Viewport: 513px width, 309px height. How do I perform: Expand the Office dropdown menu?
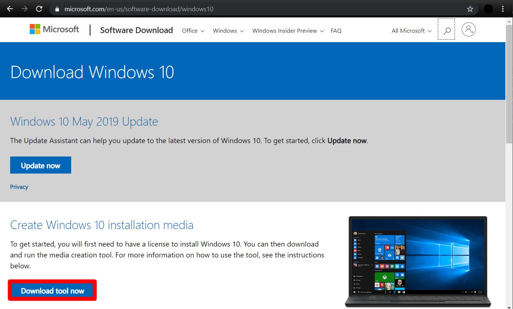192,31
